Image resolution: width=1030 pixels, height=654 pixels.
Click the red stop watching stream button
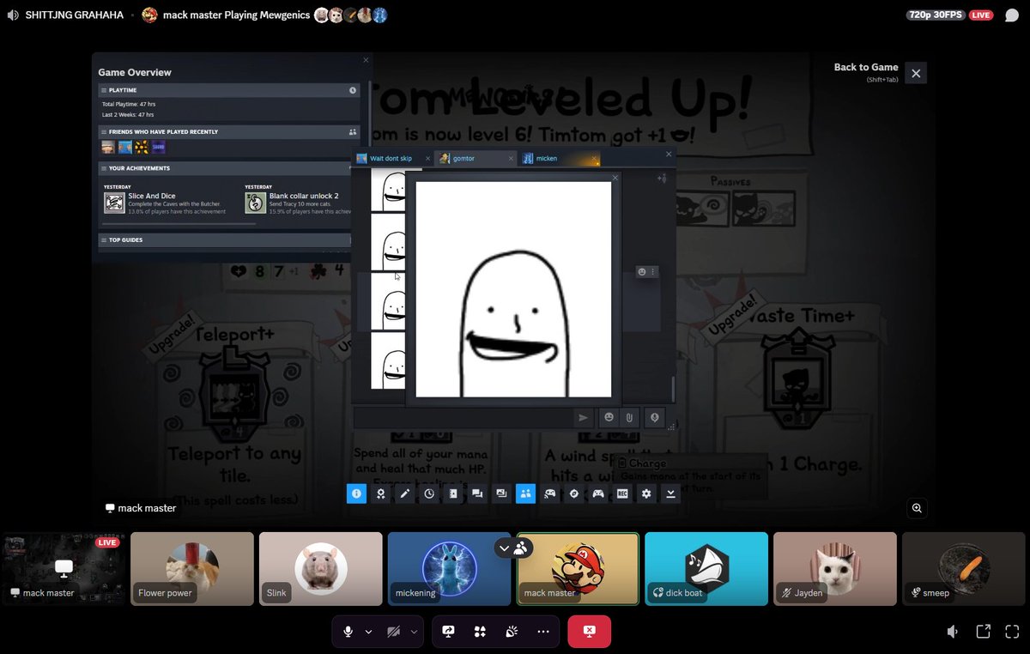coord(590,631)
